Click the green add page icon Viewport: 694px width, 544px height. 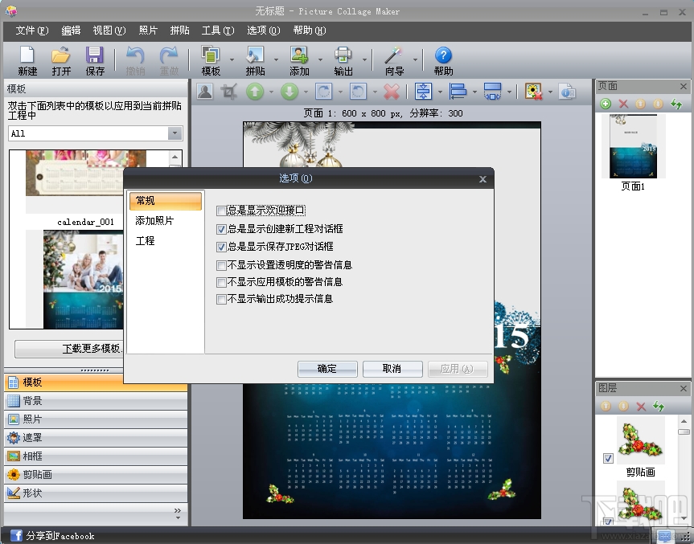[606, 104]
